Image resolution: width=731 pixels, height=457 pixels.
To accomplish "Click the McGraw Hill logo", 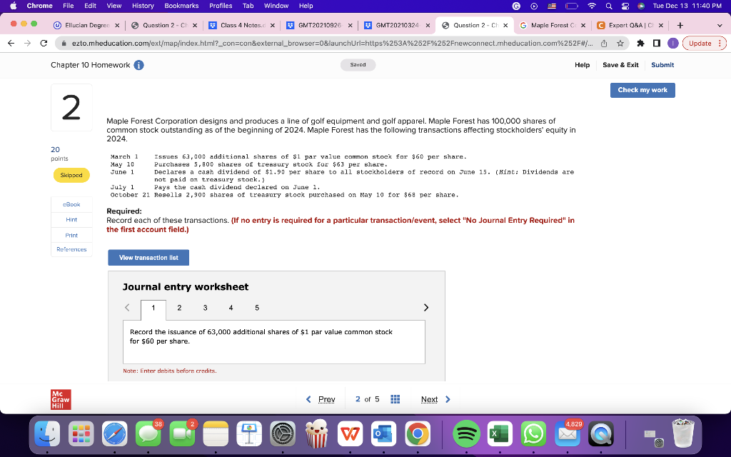I will point(60,399).
